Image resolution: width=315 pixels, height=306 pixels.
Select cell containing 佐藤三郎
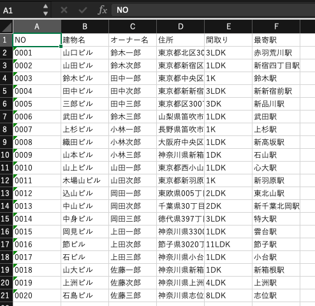point(133,296)
